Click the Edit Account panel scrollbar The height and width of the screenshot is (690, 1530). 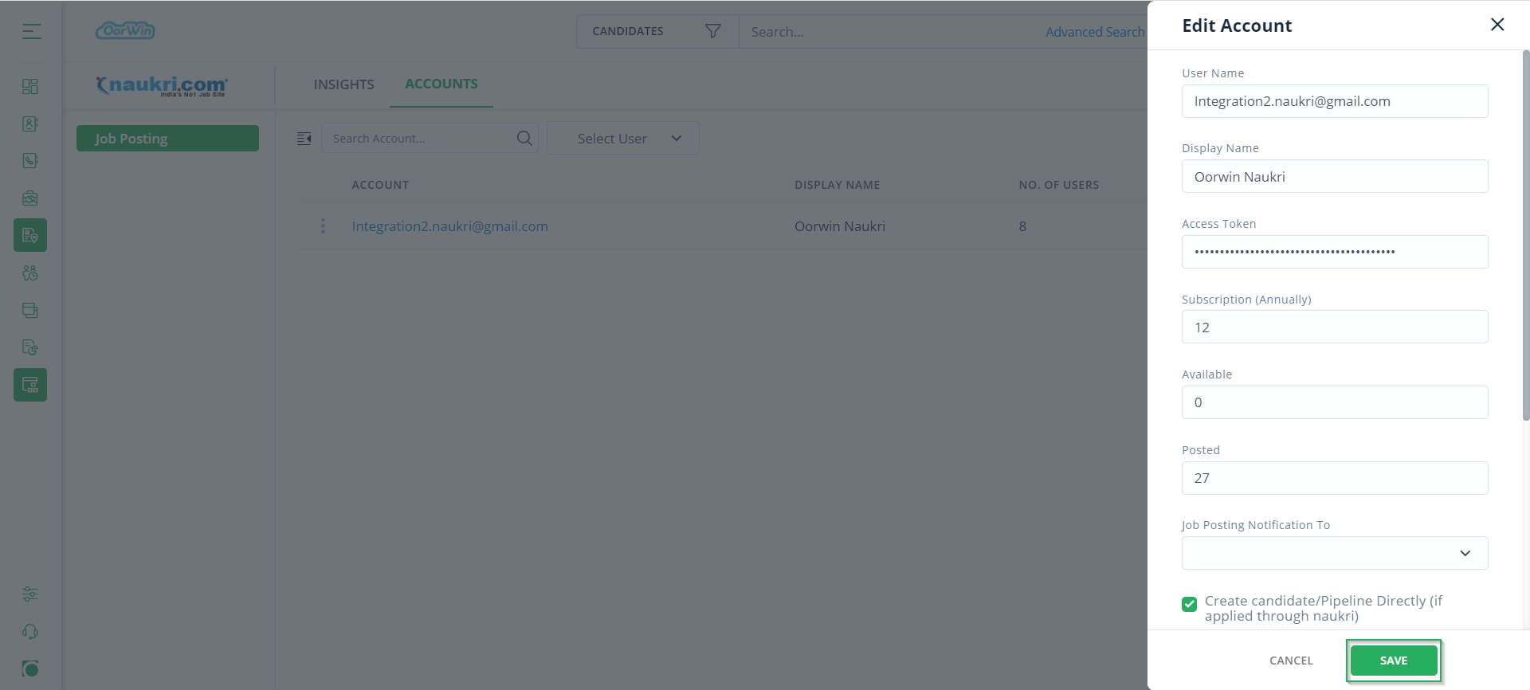pyautogui.click(x=1526, y=235)
